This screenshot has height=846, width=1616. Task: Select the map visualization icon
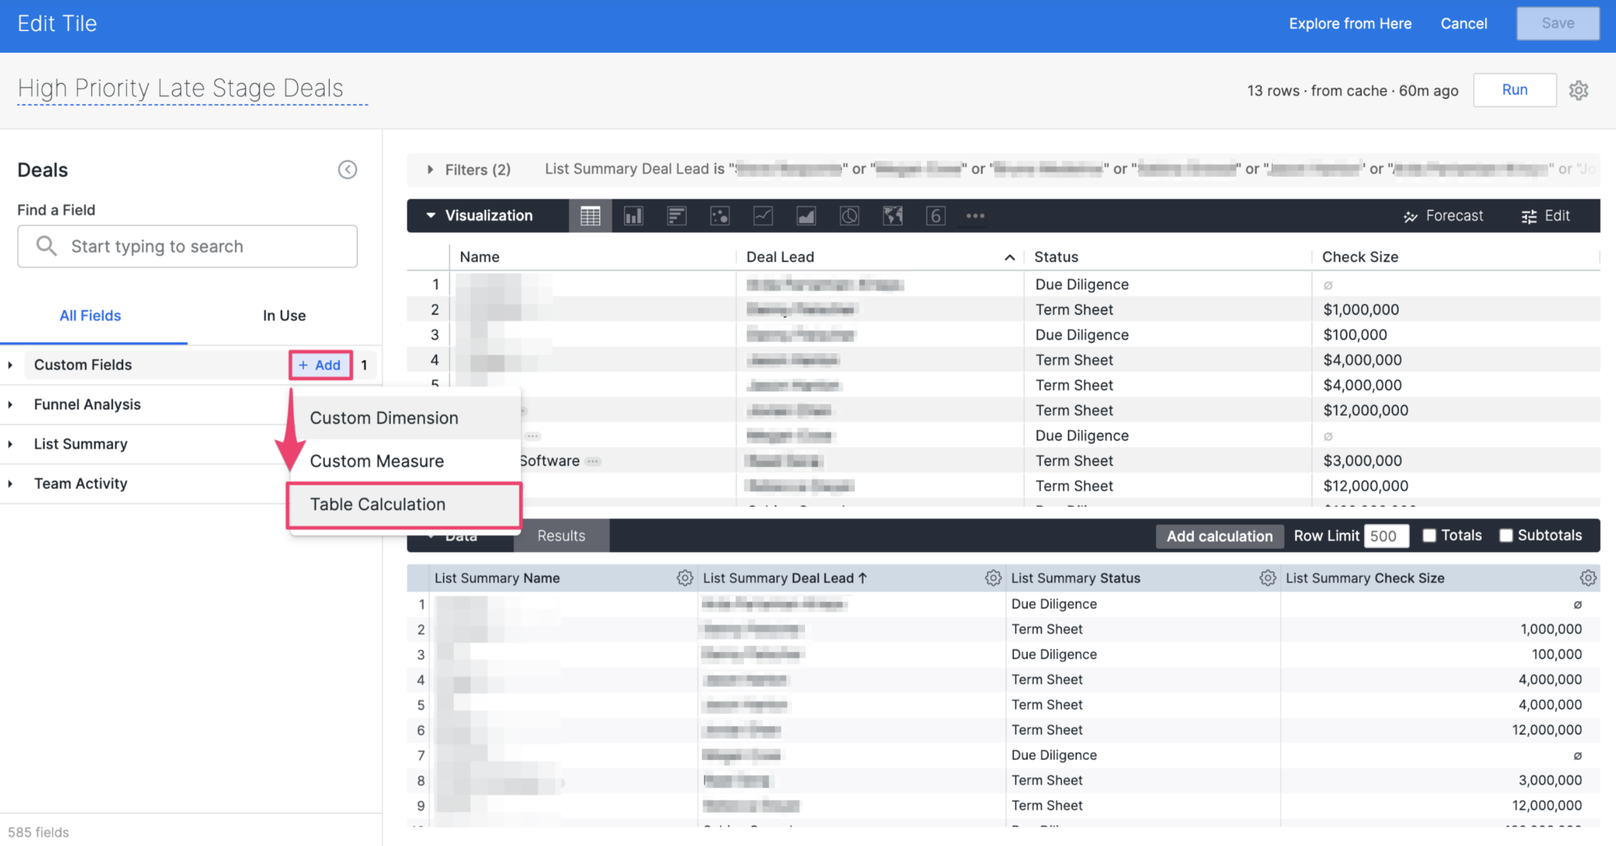tap(892, 215)
